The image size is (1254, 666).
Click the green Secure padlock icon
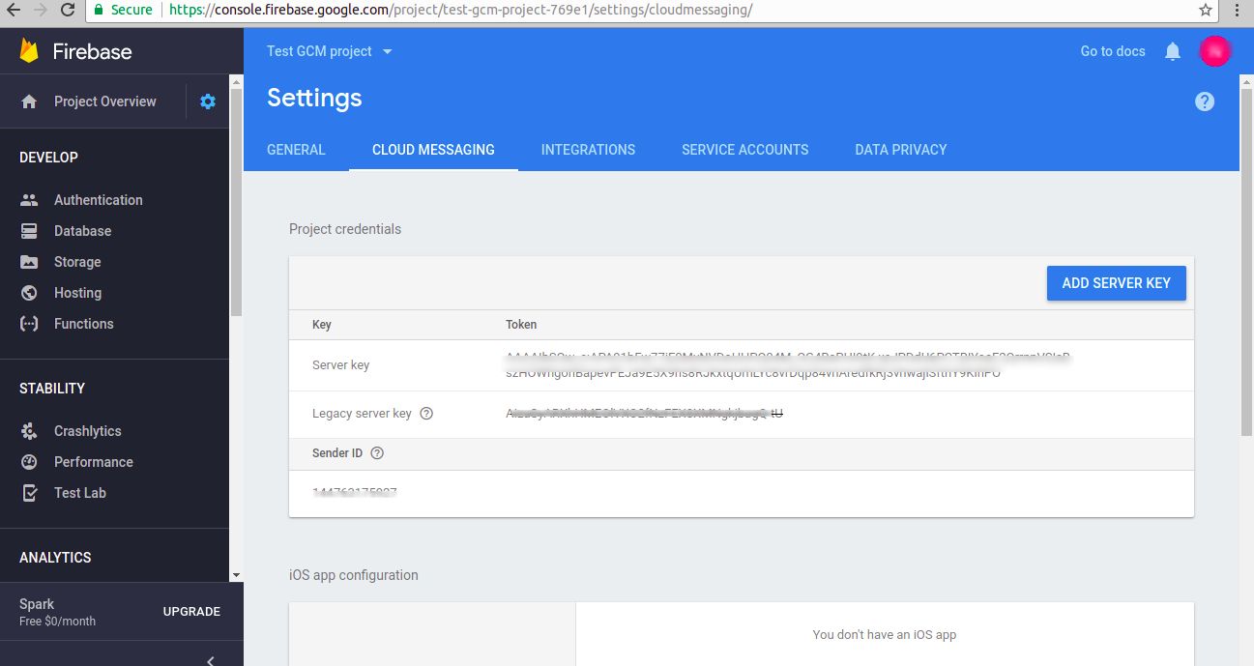click(x=100, y=10)
